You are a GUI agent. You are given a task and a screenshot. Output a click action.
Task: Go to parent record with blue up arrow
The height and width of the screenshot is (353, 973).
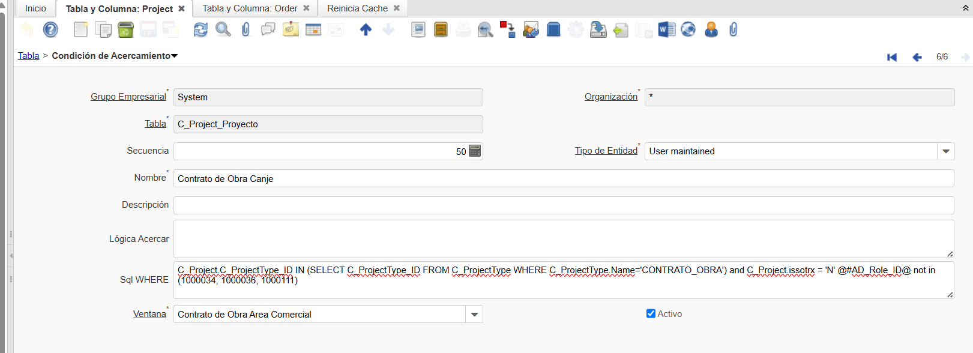point(366,29)
